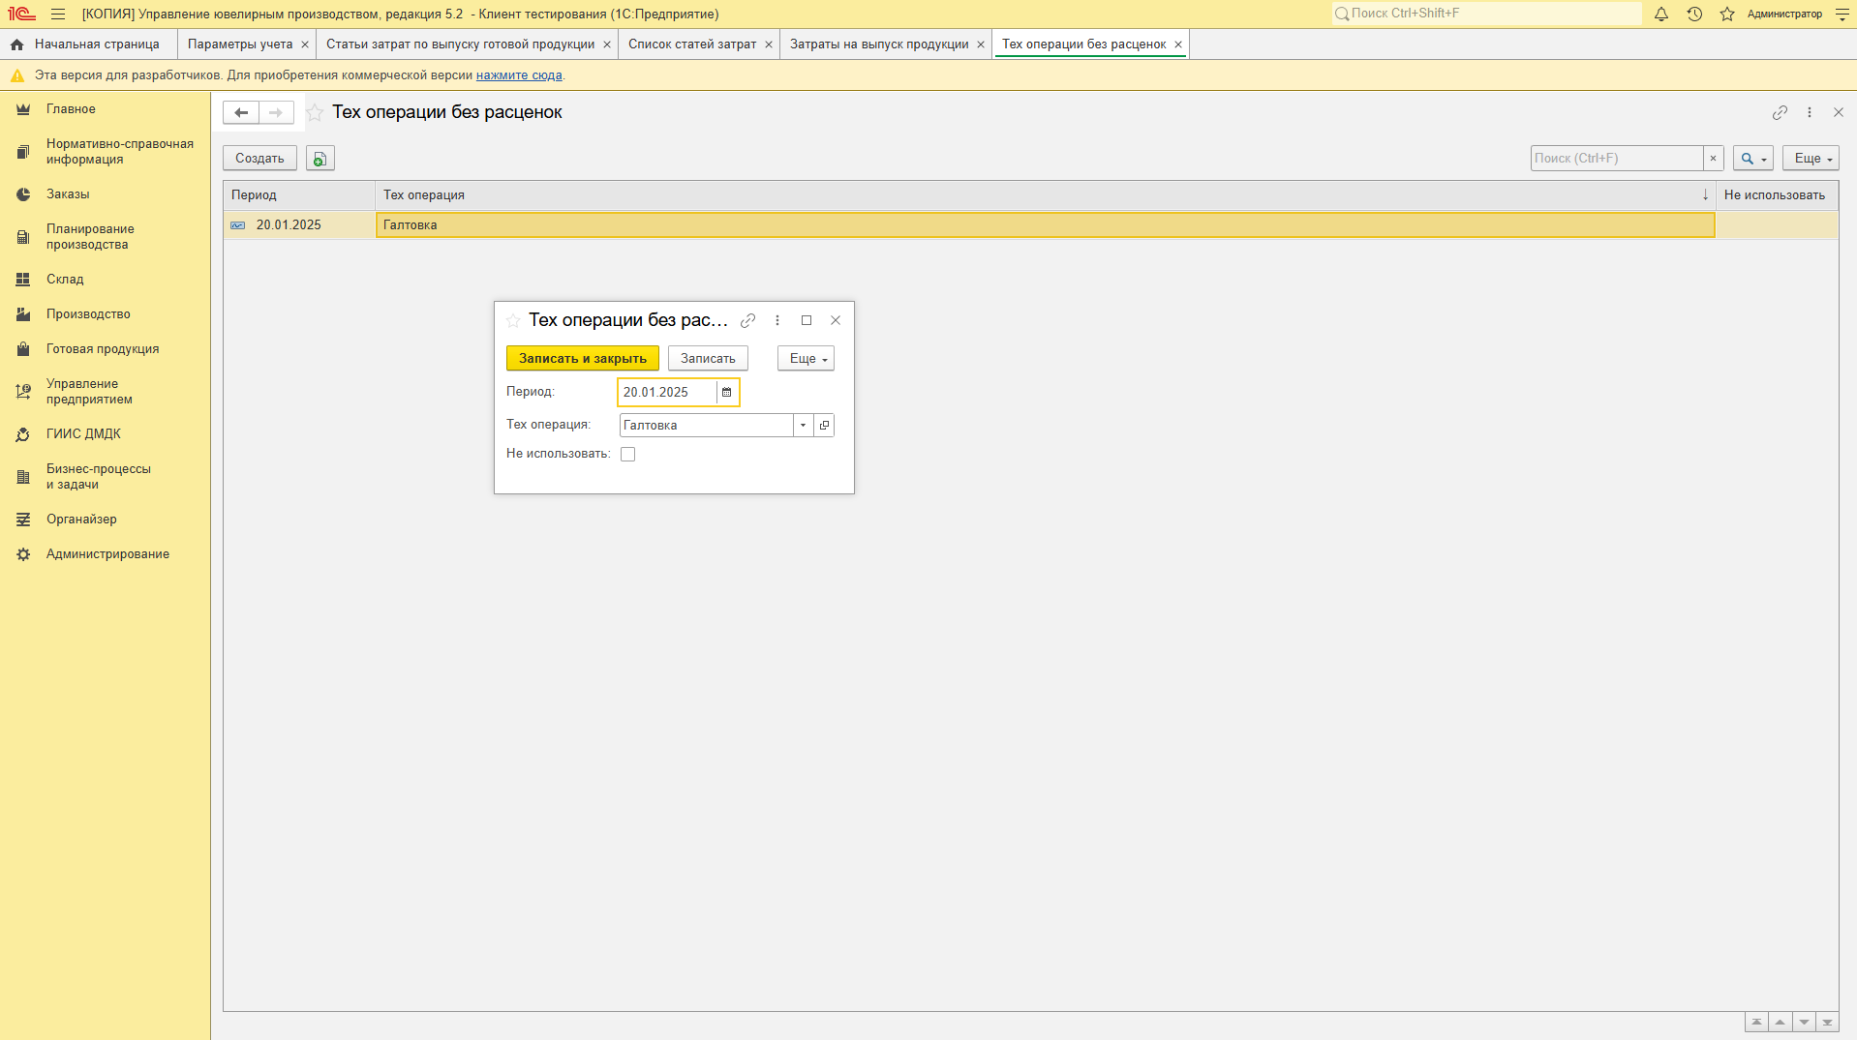
Task: Open the title bar settings lines icon
Action: point(1842,15)
